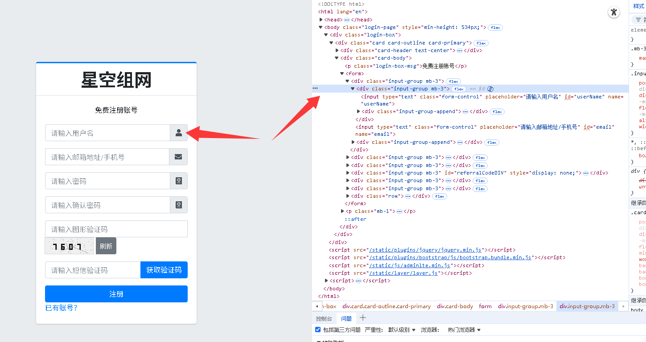
Task: Click the lock icon beside confirm password field
Action: (178, 205)
